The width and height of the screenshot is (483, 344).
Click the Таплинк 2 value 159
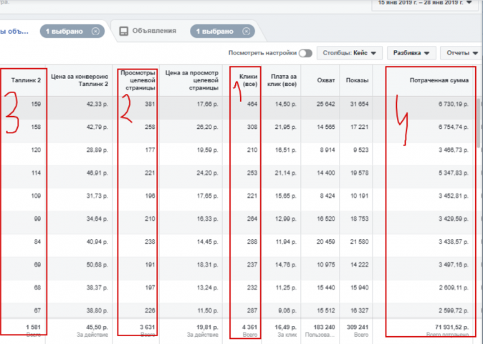pos(36,105)
